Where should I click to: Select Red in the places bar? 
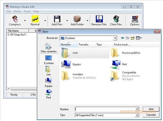tap(49, 94)
